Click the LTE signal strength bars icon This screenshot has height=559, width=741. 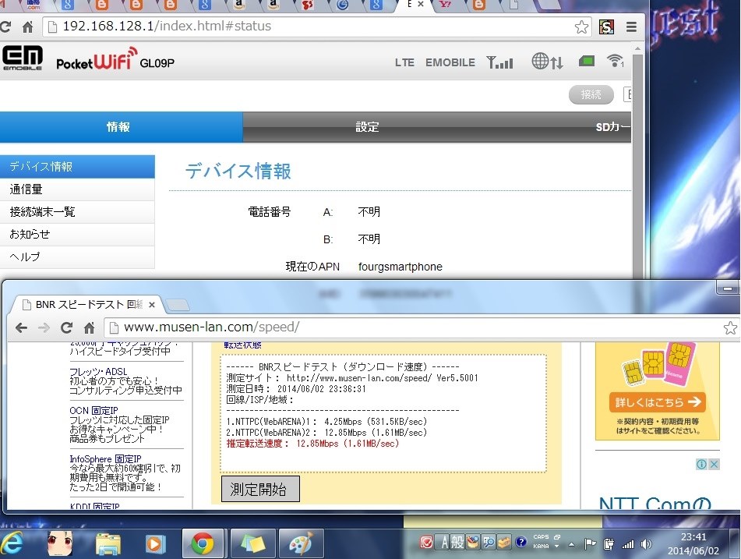[x=499, y=62]
